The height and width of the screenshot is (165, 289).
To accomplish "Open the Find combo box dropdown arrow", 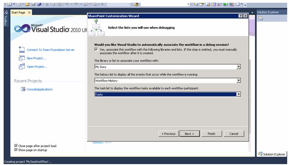I will pyautogui.click(x=189, y=4).
